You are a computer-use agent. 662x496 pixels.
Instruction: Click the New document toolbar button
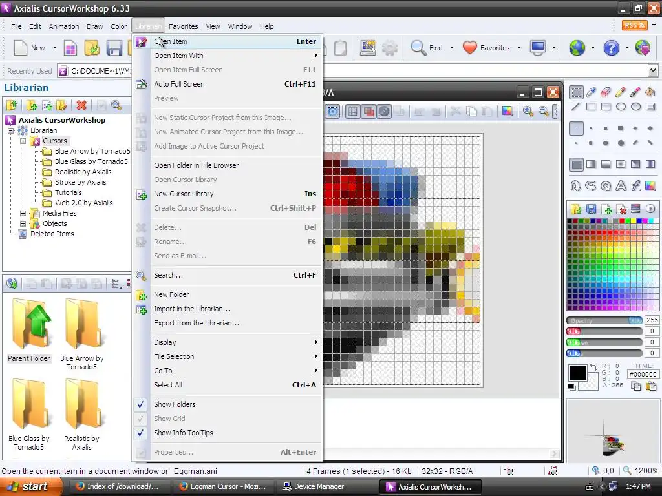coord(29,48)
